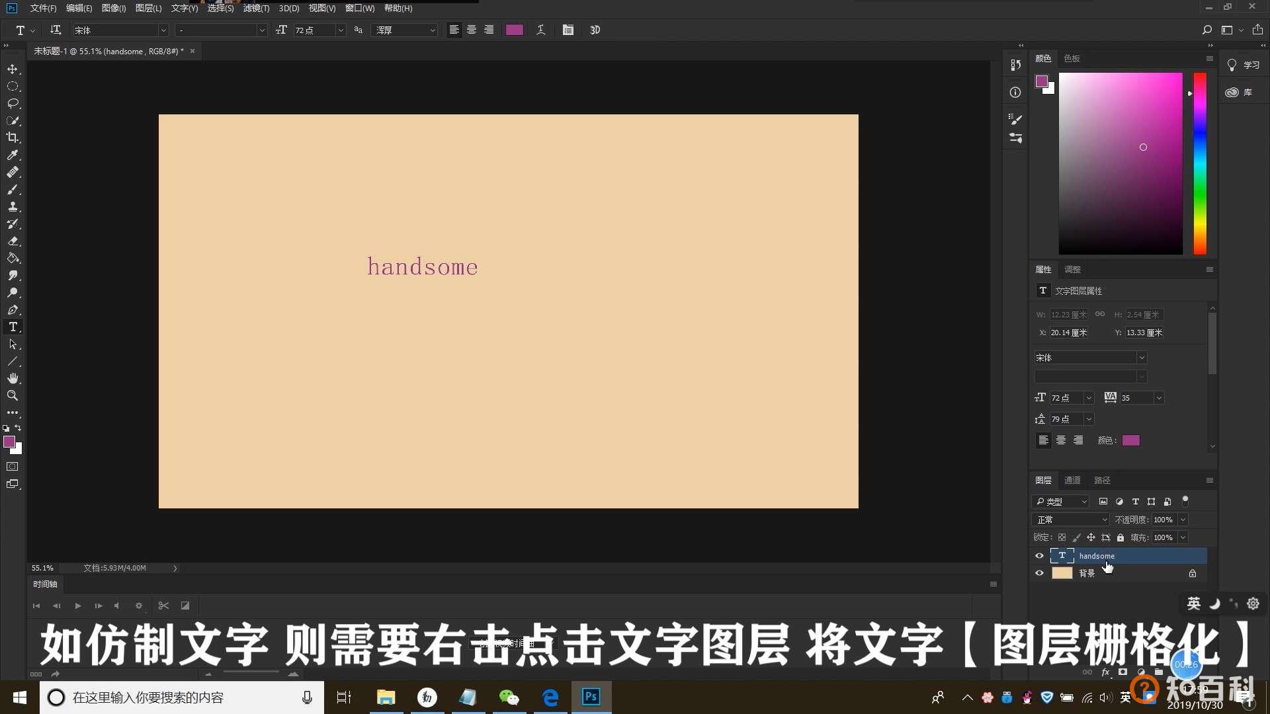Select the Path Selection tool
Image resolution: width=1270 pixels, height=714 pixels.
[13, 344]
